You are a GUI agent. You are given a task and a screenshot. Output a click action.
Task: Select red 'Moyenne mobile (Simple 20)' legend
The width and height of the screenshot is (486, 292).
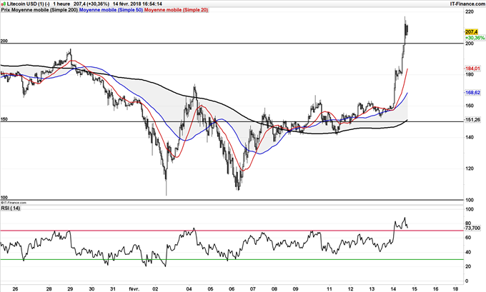(x=177, y=10)
